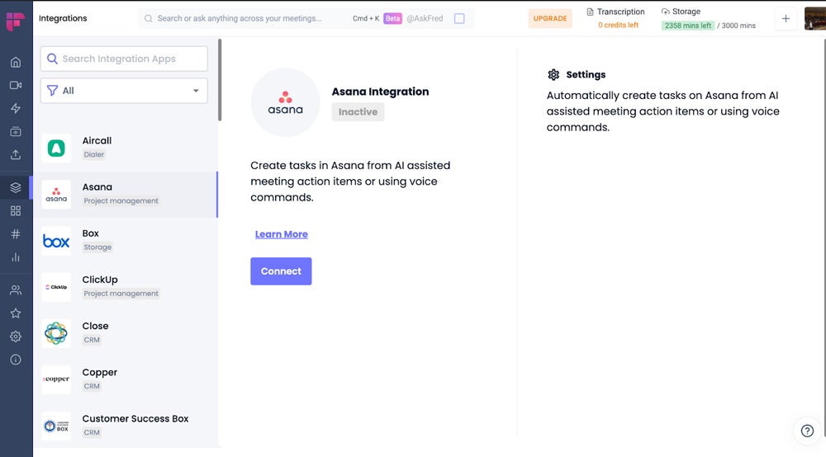Select Close integration entry

[126, 333]
